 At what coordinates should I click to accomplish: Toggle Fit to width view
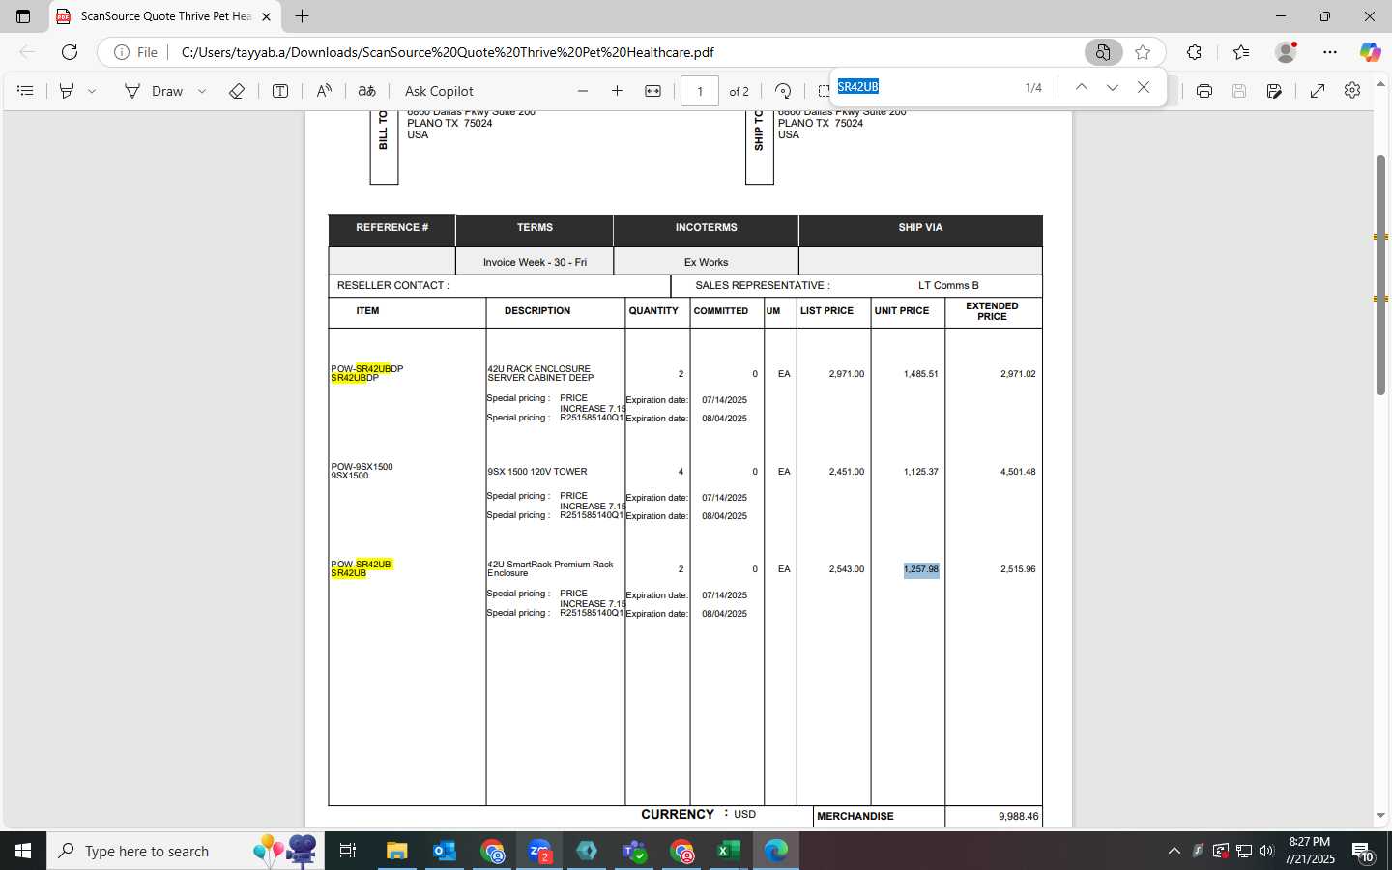[653, 91]
